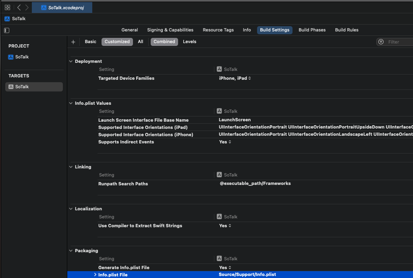Go forward with the right chevron
This screenshot has height=278, width=413.
coord(27,8)
